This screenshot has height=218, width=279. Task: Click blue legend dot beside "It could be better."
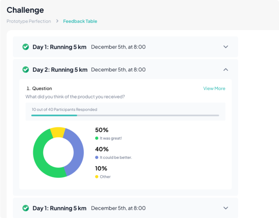97,157
